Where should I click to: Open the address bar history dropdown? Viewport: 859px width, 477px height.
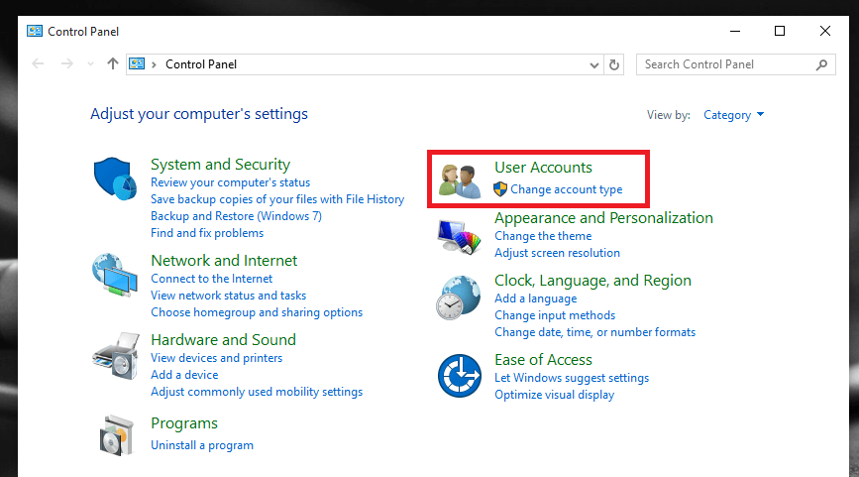click(x=593, y=65)
